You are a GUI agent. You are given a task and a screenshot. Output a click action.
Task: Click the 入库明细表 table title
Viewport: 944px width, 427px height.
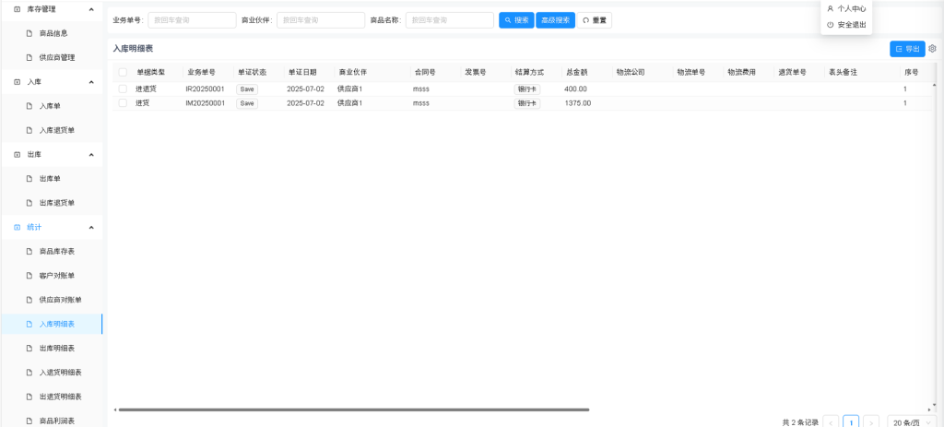[133, 48]
